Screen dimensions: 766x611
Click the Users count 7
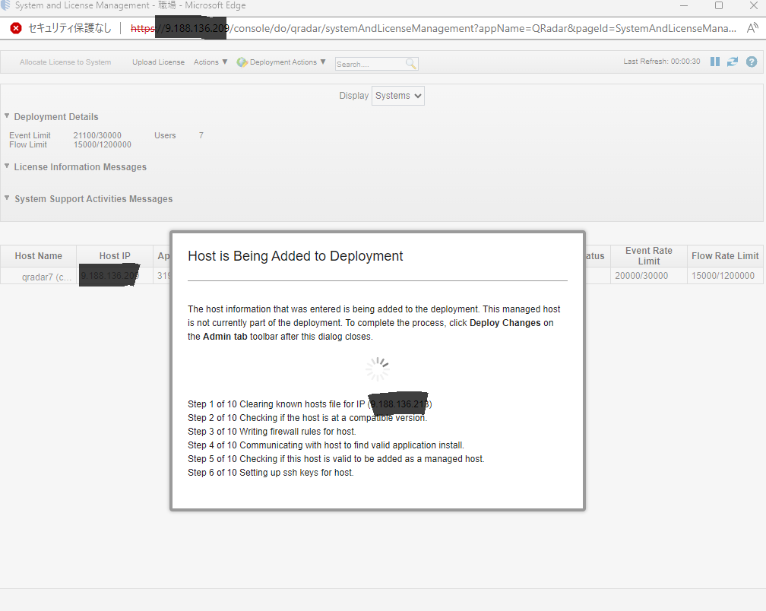(201, 135)
